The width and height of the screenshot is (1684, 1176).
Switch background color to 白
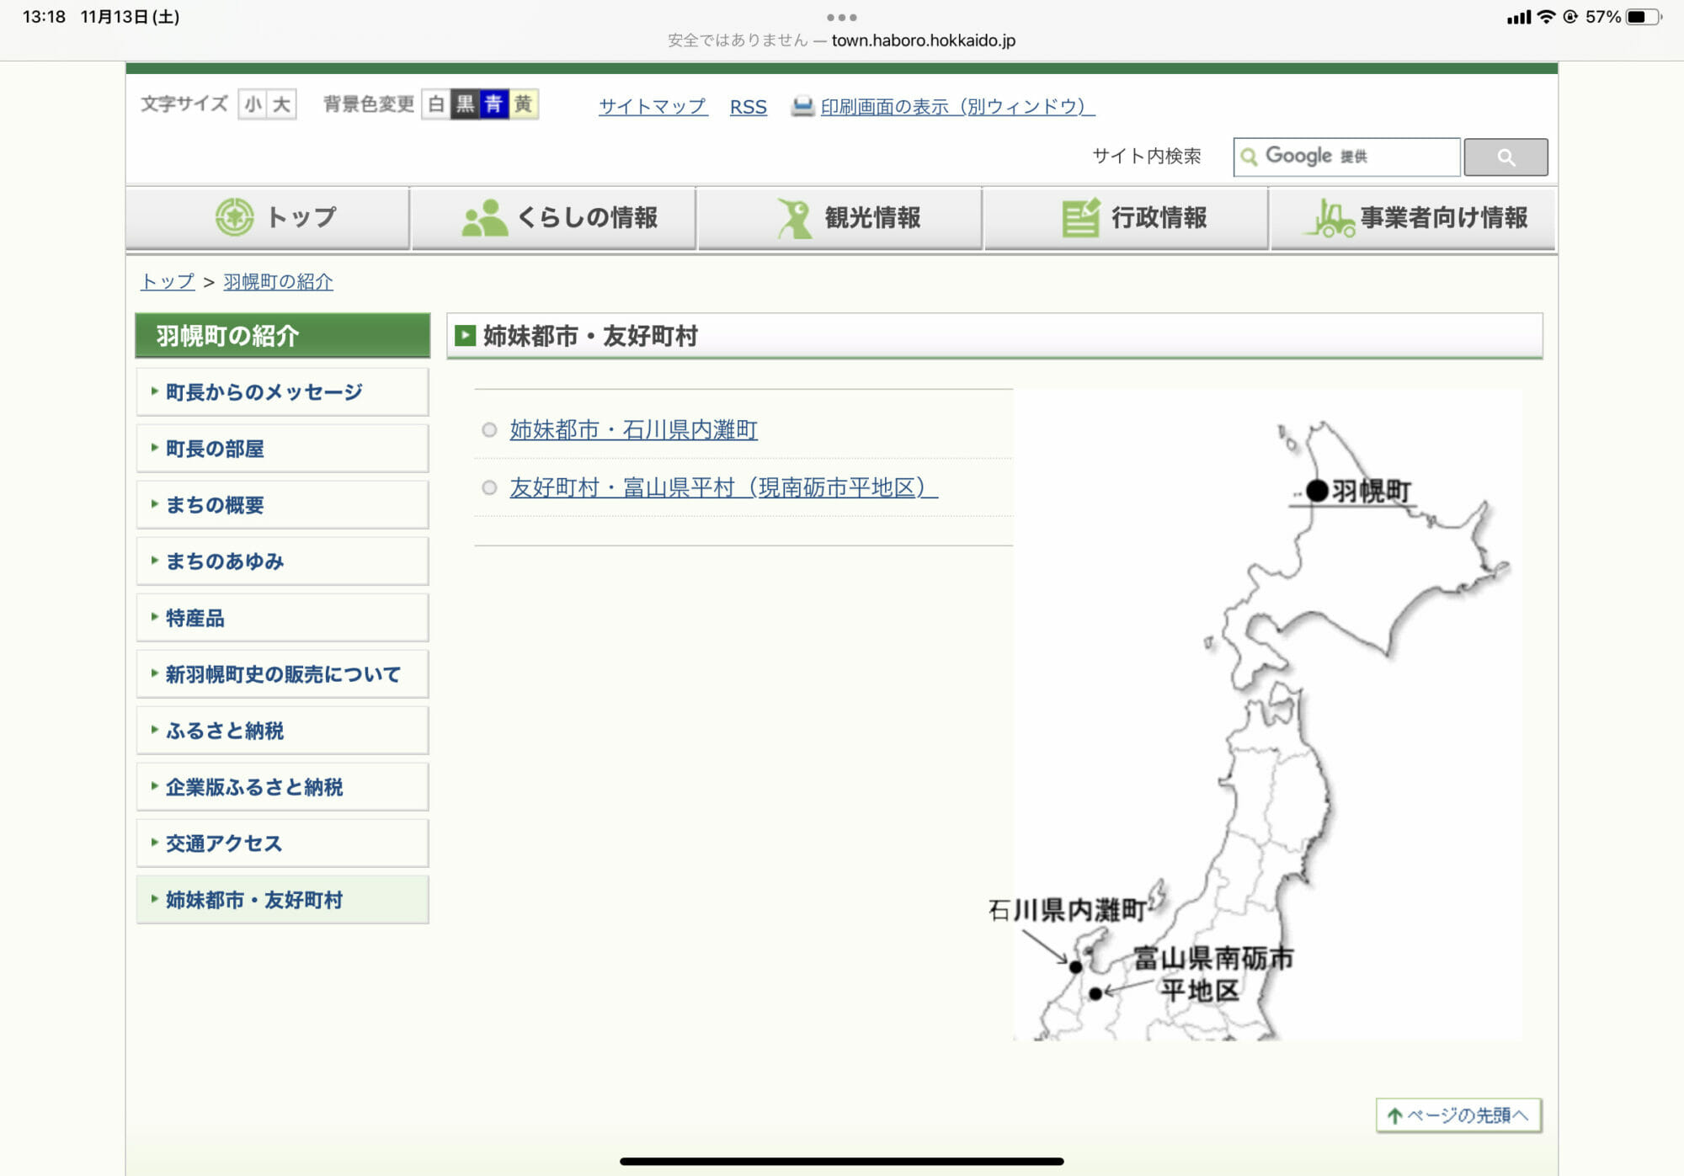coord(436,104)
